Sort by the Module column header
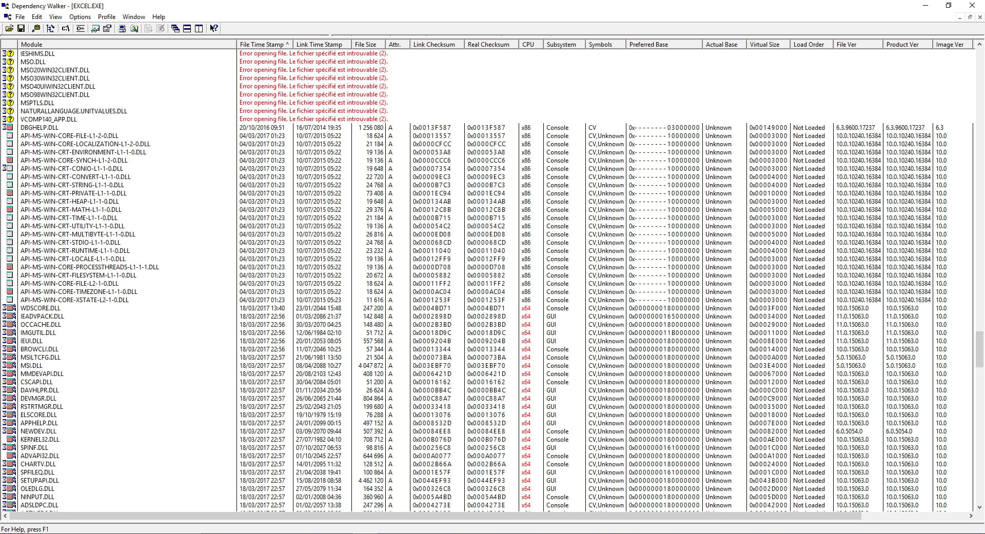The image size is (985, 534). 127,45
